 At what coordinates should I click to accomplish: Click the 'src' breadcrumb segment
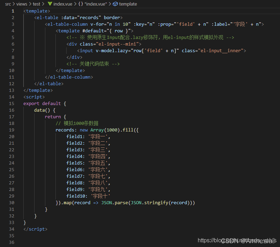8,4
